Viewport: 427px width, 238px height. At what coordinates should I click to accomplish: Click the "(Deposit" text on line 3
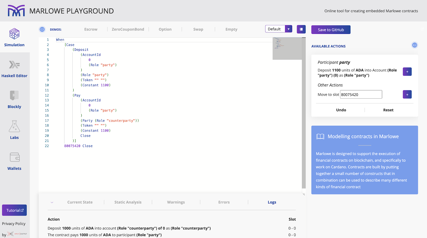pyautogui.click(x=80, y=50)
